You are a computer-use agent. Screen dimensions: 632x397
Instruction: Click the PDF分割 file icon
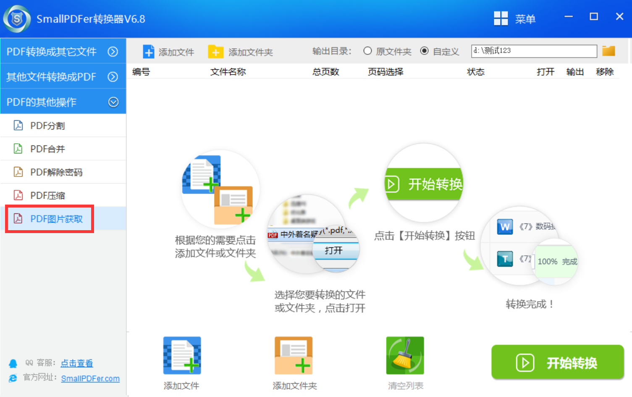click(18, 125)
